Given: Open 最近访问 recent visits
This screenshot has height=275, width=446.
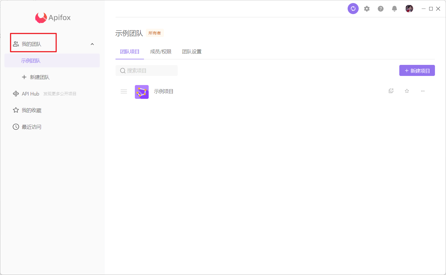Looking at the screenshot, I should [31, 127].
